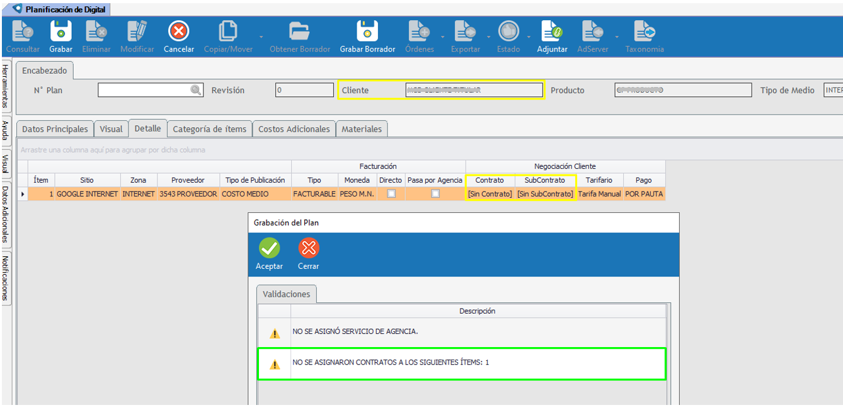Screen dimensions: 843x410
Task: Save the plan with Grabar icon
Action: 61,31
